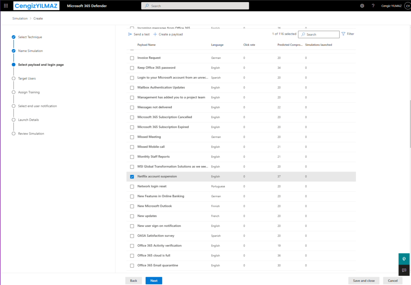This screenshot has width=411, height=285.
Task: Sort by the Payload Name column header
Action: click(x=146, y=45)
